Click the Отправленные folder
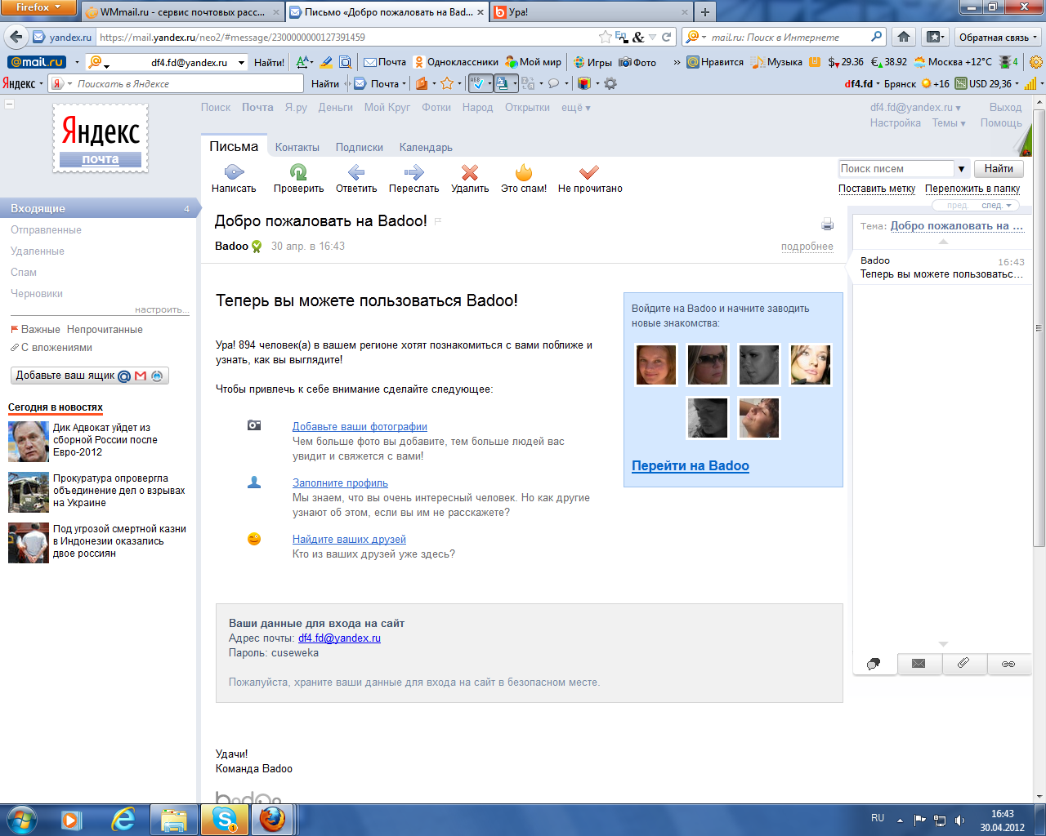This screenshot has width=1046, height=836. click(46, 229)
